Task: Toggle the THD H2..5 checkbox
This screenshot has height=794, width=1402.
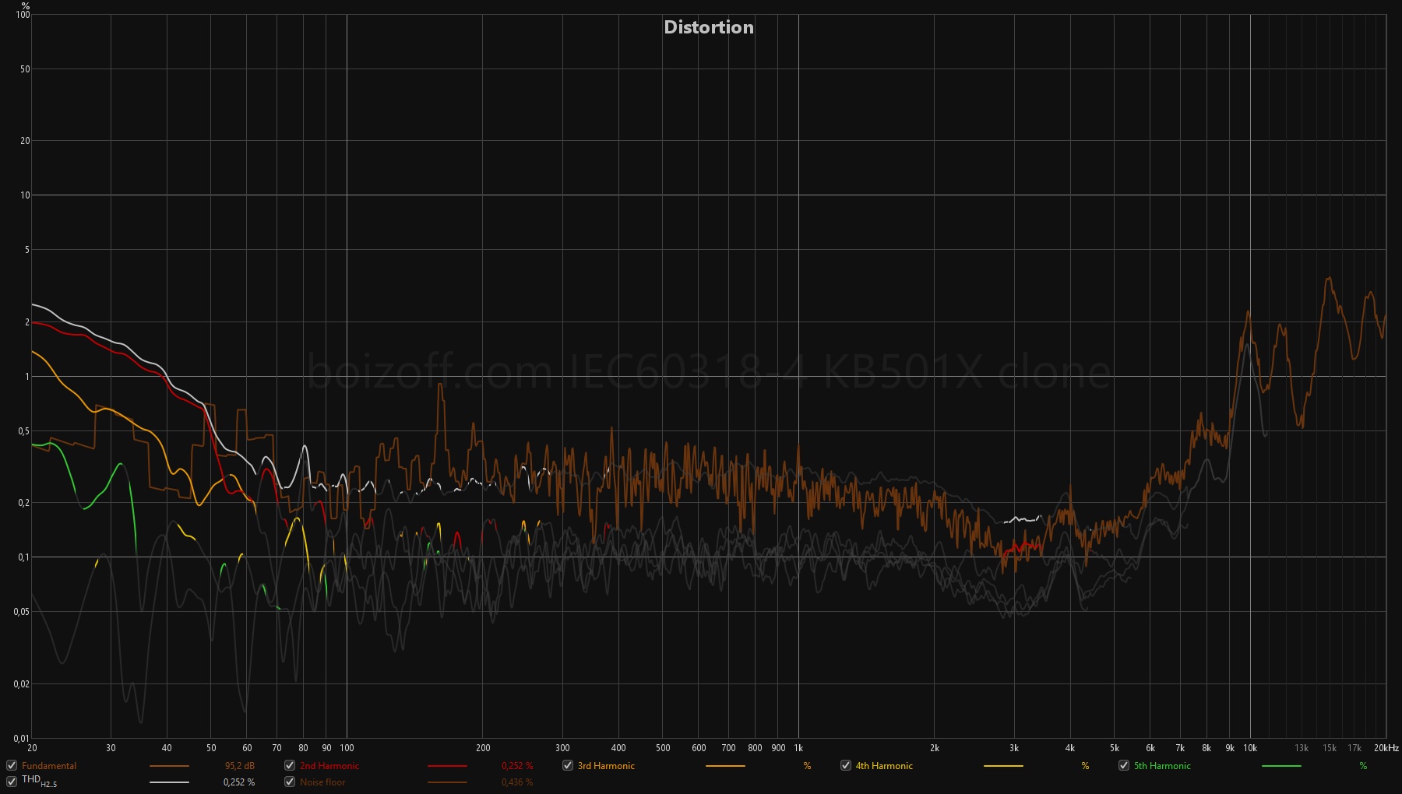Action: click(12, 782)
